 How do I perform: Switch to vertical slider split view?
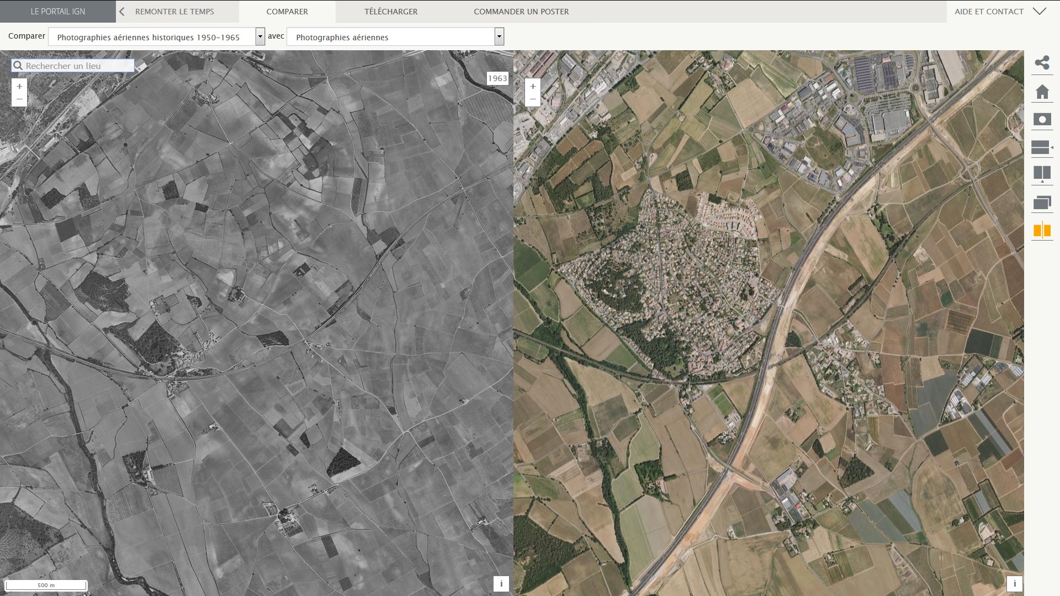pos(1042,174)
